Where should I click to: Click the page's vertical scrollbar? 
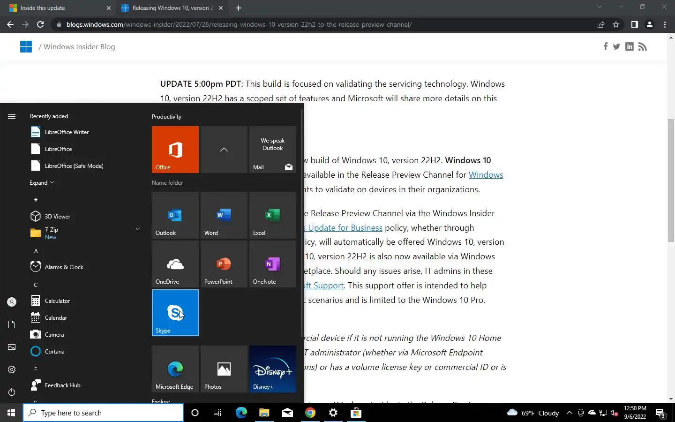671,181
